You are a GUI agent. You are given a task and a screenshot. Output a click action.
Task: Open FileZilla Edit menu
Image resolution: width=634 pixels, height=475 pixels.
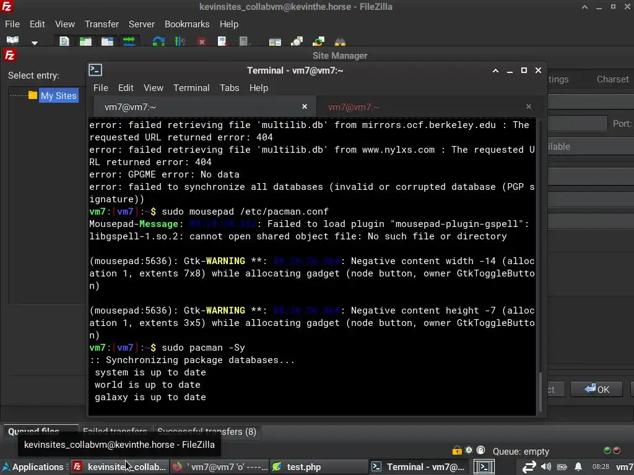point(37,24)
